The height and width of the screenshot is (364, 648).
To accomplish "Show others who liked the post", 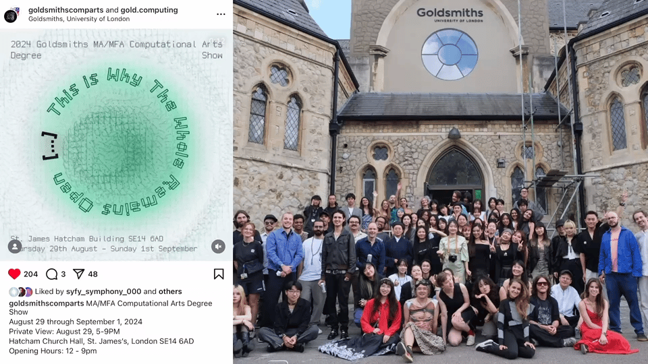I will pos(170,291).
